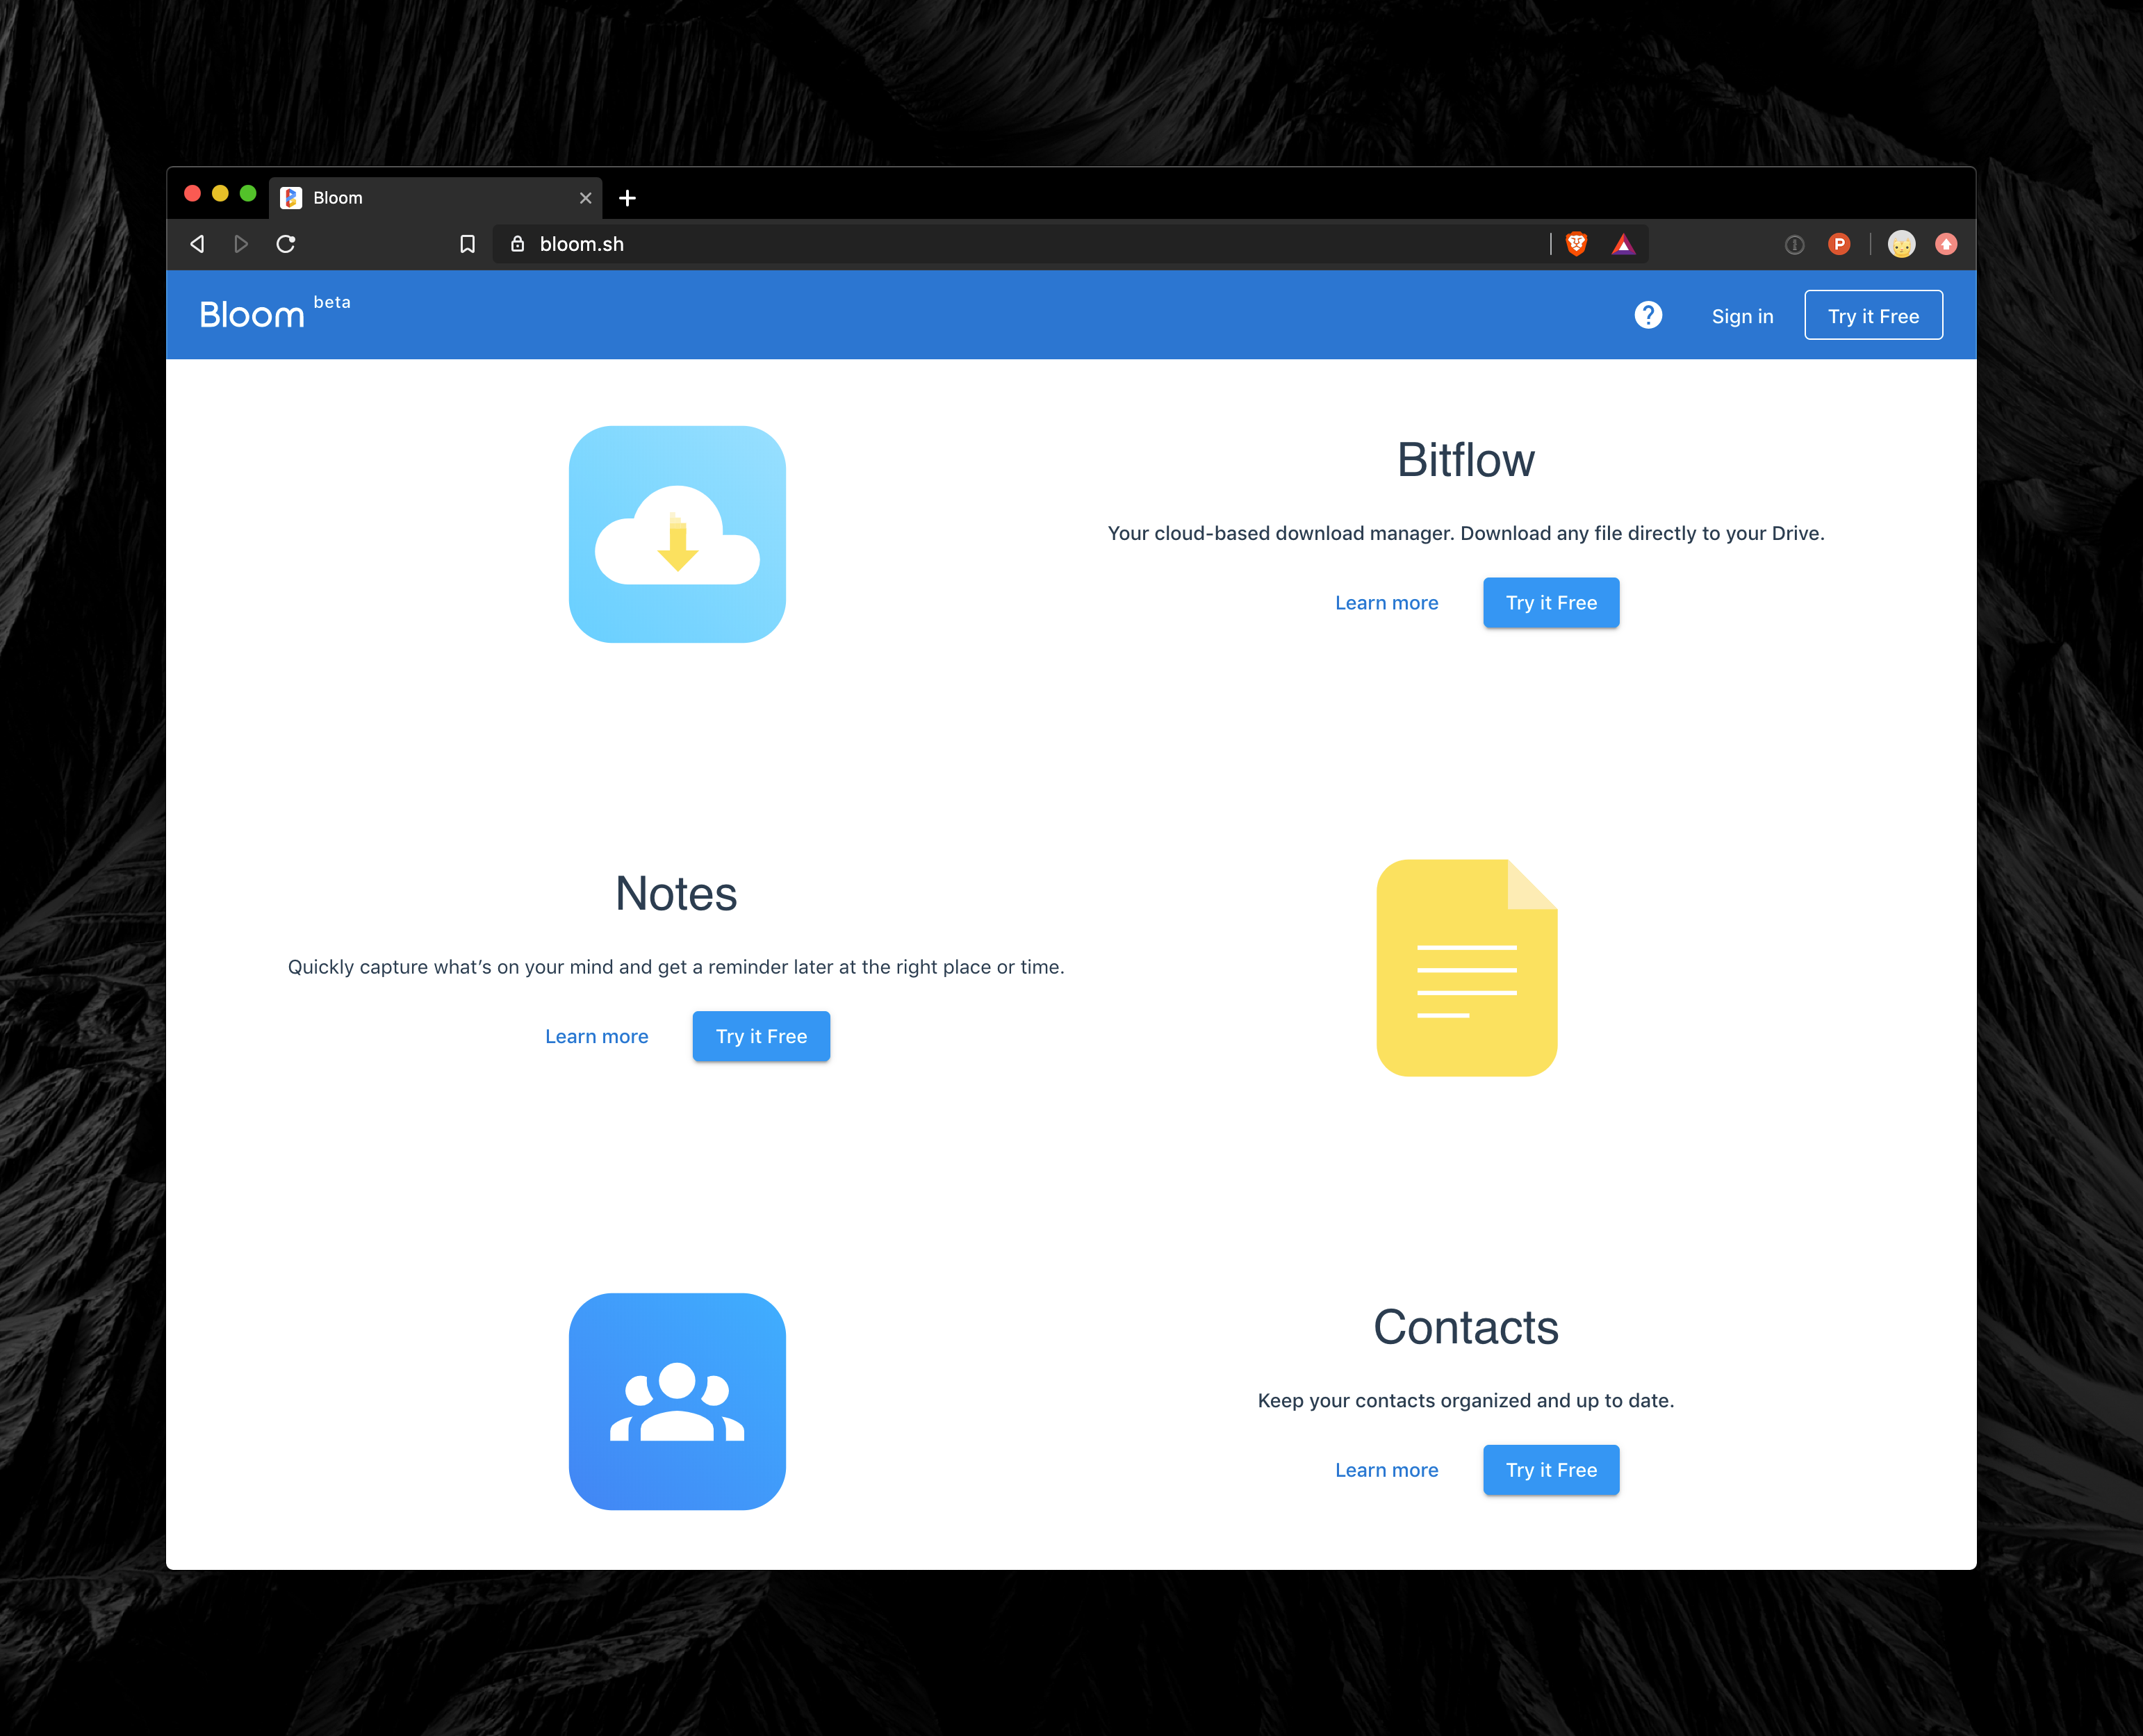The height and width of the screenshot is (1736, 2143).
Task: Click the yellow Notes document icon
Action: tap(1466, 967)
